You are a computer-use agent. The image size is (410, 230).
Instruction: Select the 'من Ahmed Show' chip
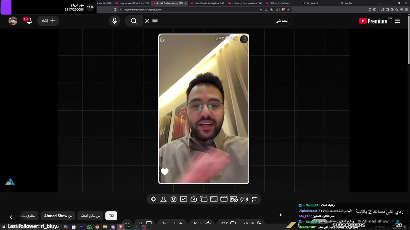click(58, 216)
